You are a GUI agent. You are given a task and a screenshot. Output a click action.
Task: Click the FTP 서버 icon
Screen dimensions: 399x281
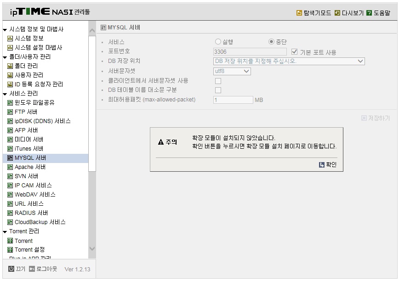click(10, 112)
